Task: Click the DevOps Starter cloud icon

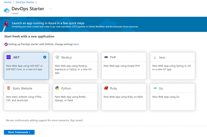Action: pos(7,10)
